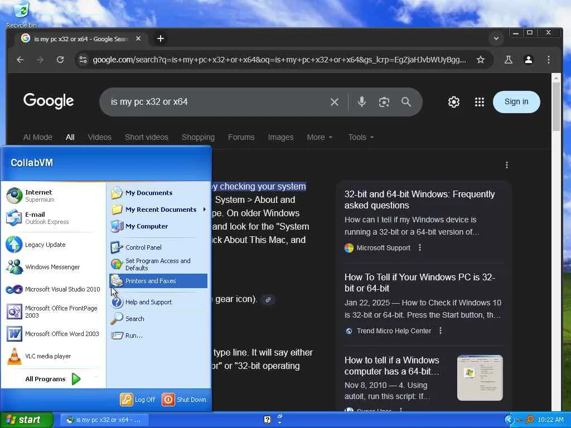Click the page vertical scrollbar thumb
Viewport: 571px width, 428px height.
pyautogui.click(x=556, y=106)
